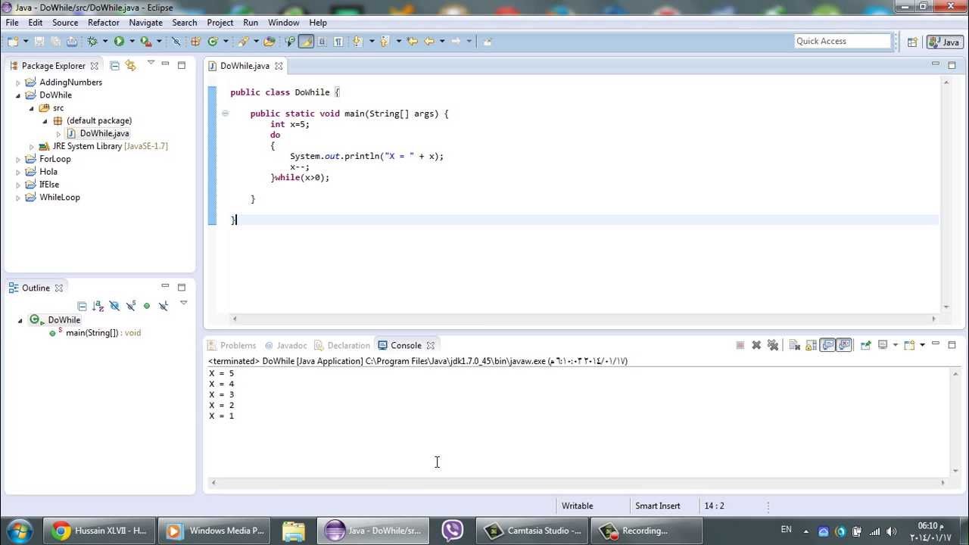Click into the Quick Access field
The width and height of the screenshot is (969, 545).
(x=843, y=41)
